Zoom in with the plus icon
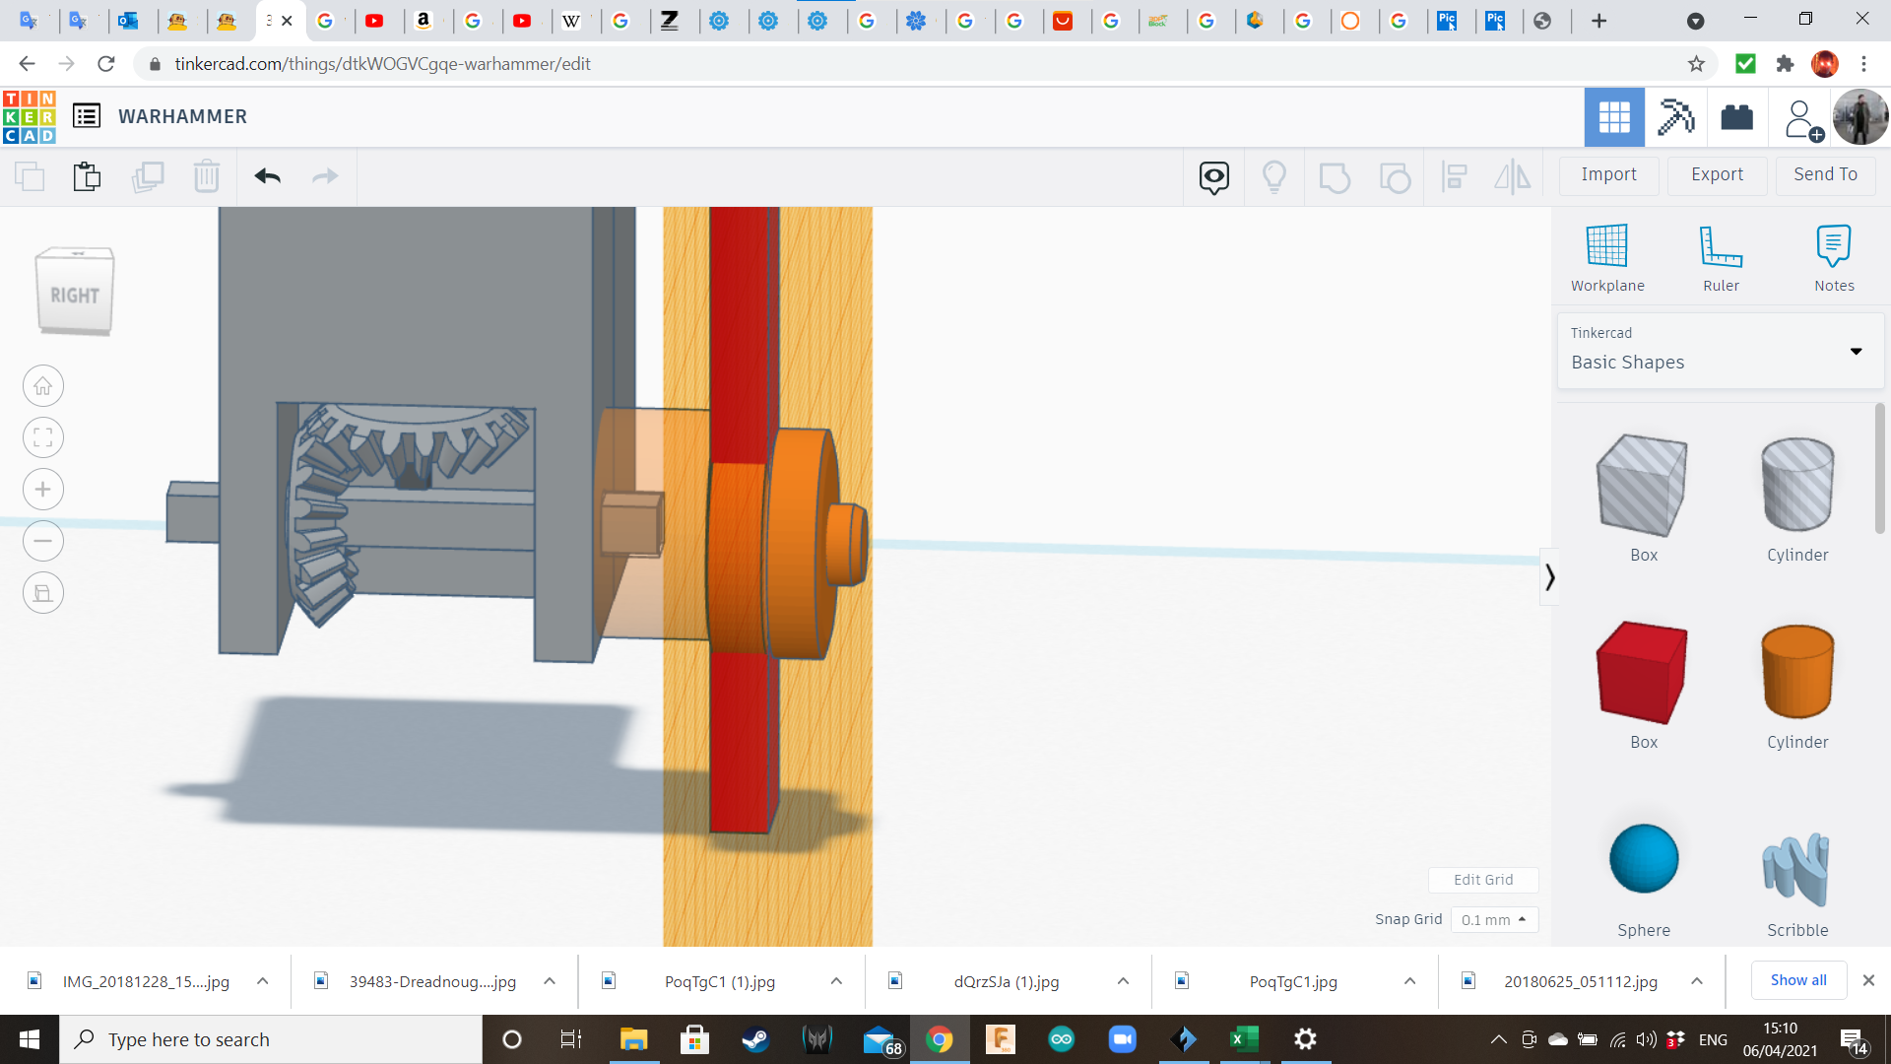The image size is (1891, 1064). (x=43, y=490)
